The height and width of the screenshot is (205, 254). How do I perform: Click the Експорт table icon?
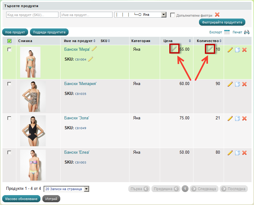[227, 32]
